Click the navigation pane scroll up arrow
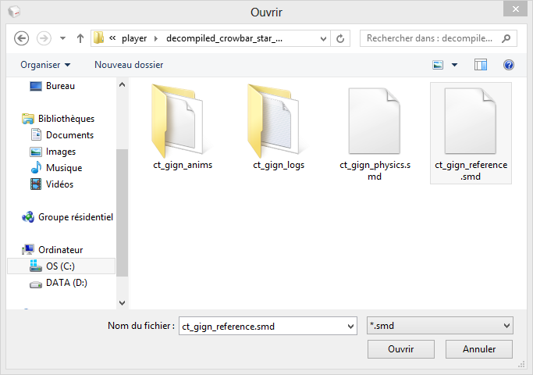This screenshot has width=533, height=375. 122,84
